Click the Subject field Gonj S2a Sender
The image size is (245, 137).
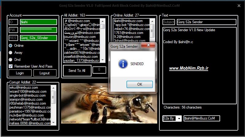click(206, 22)
